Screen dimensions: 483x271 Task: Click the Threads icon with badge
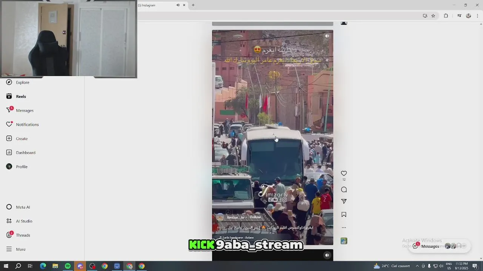pyautogui.click(x=9, y=235)
